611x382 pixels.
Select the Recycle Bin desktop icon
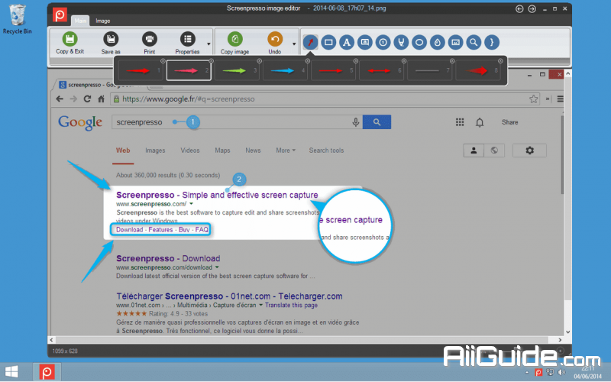(17, 18)
